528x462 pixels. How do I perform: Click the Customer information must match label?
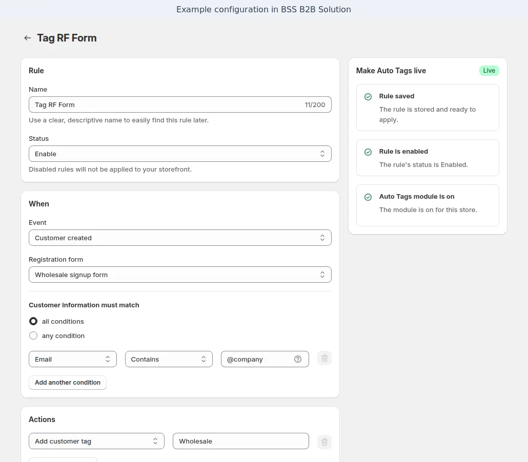click(x=84, y=305)
